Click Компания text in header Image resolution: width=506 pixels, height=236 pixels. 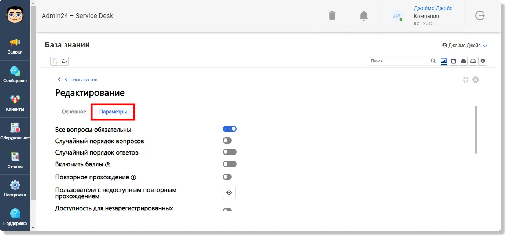(426, 16)
